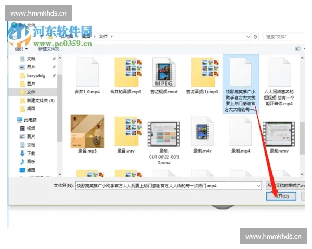The image size is (312, 249).
Task: Click sidebar scroll down arrow
Action: pos(60,174)
